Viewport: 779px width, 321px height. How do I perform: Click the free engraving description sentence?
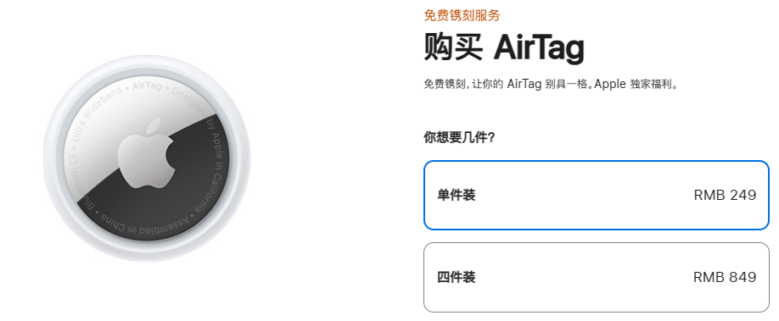pyautogui.click(x=551, y=84)
